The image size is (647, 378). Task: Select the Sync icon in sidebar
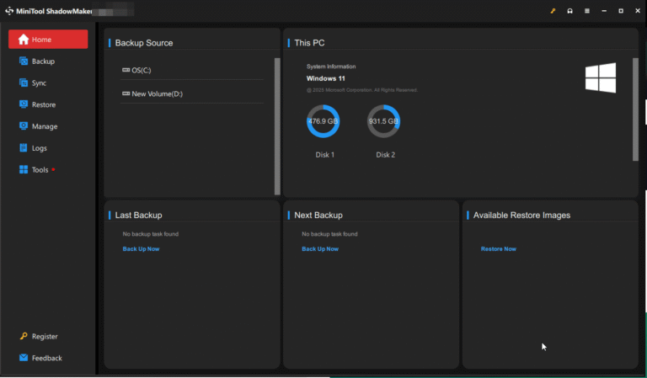[24, 83]
